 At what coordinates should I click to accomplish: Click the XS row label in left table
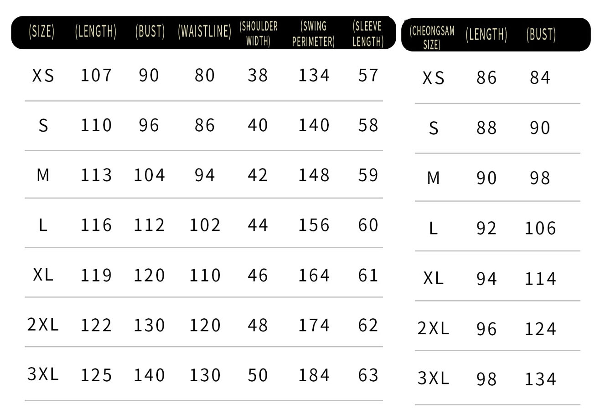(x=43, y=76)
